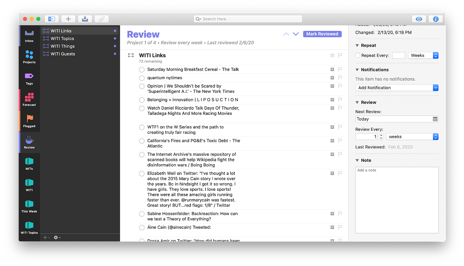Open note for Saturday Morning Breakfast Cereal
Screen dimensions: 464x266
(332, 69)
